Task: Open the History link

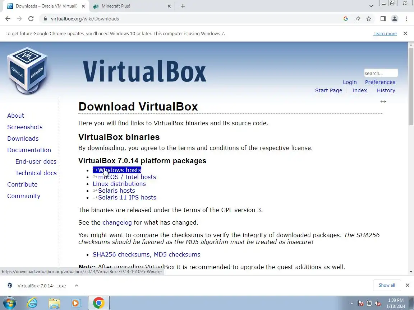Action: tap(386, 90)
